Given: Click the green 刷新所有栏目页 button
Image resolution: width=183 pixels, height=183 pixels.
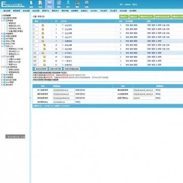Looking at the screenshot, I should pos(147,17).
